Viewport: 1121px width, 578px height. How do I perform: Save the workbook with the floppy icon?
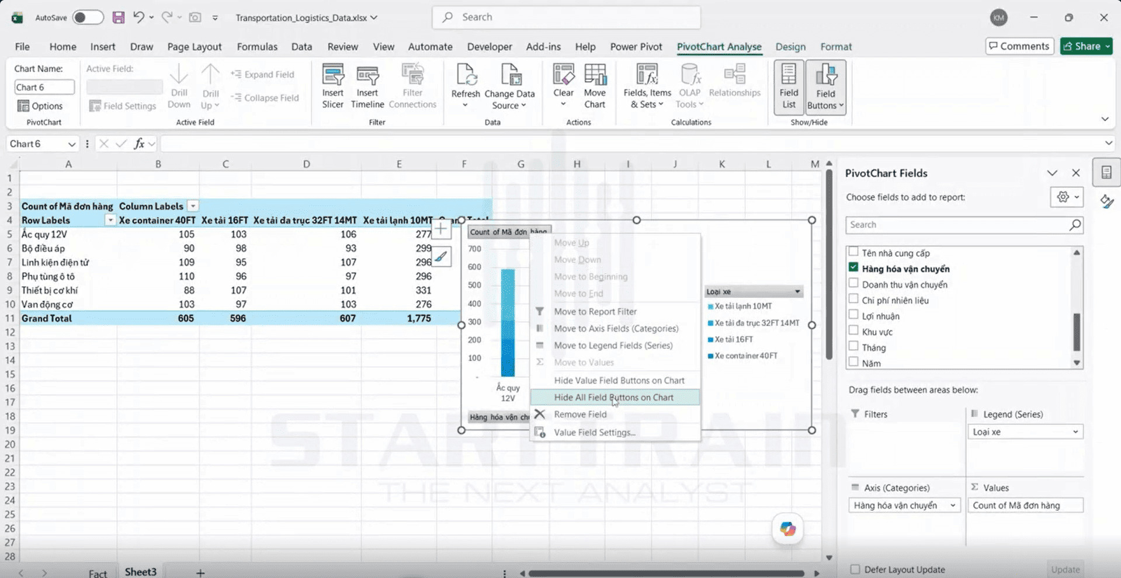coord(119,18)
